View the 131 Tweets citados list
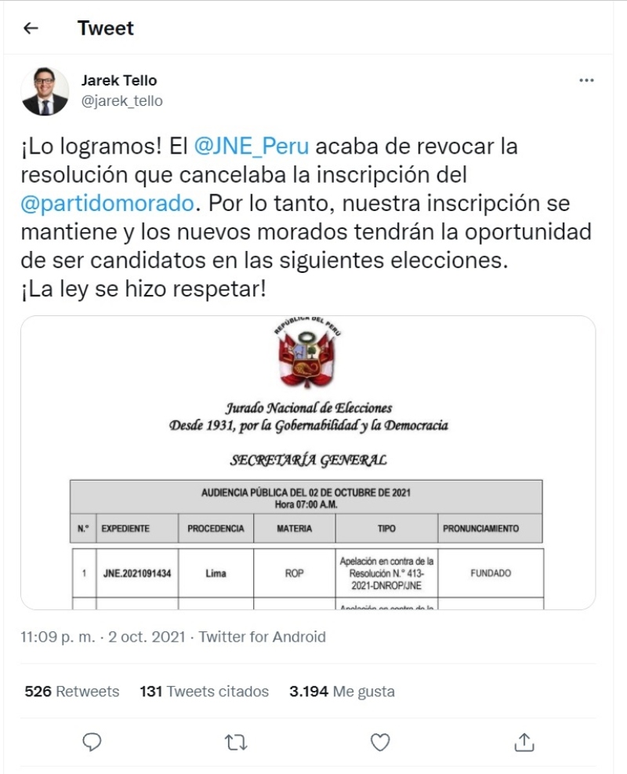 pyautogui.click(x=204, y=691)
